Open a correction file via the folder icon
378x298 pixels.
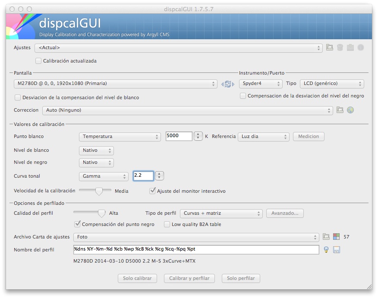pos(340,110)
